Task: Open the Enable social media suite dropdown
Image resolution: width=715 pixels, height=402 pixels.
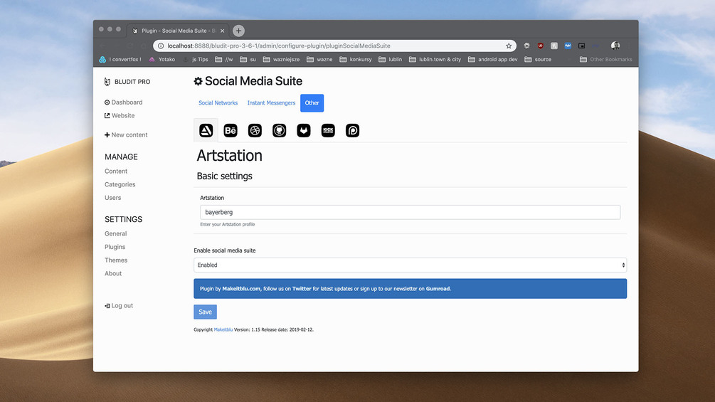Action: coord(410,265)
